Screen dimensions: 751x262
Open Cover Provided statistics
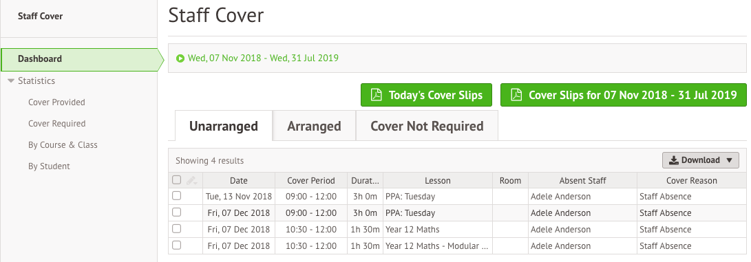pos(56,102)
